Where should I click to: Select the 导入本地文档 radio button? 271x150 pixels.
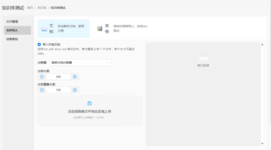39,44
